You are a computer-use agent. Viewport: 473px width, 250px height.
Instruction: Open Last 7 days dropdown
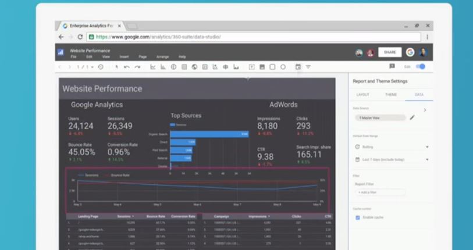426,159
